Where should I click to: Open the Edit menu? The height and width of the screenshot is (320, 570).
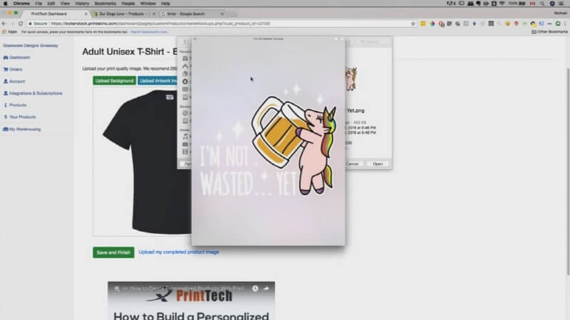pyautogui.click(x=51, y=4)
